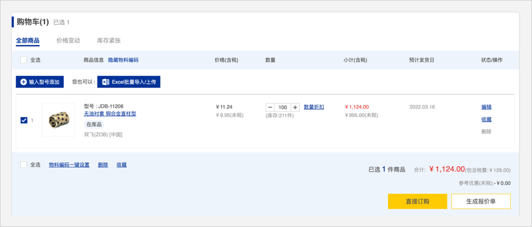Uncheck the JDB-11208 item checkbox
This screenshot has height=227, width=532.
point(24,120)
